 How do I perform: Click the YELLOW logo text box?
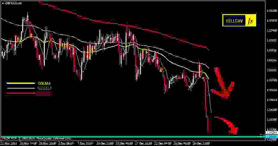[x=234, y=21]
